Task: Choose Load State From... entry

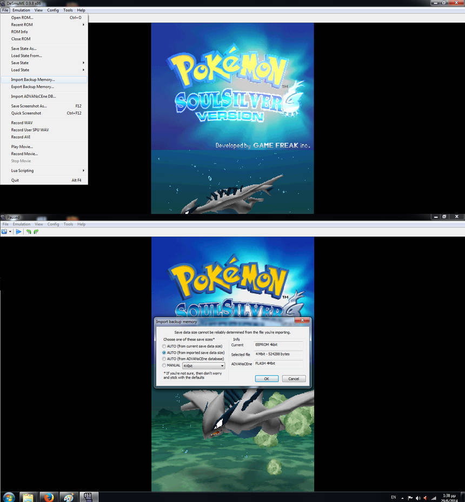Action: tap(44, 56)
